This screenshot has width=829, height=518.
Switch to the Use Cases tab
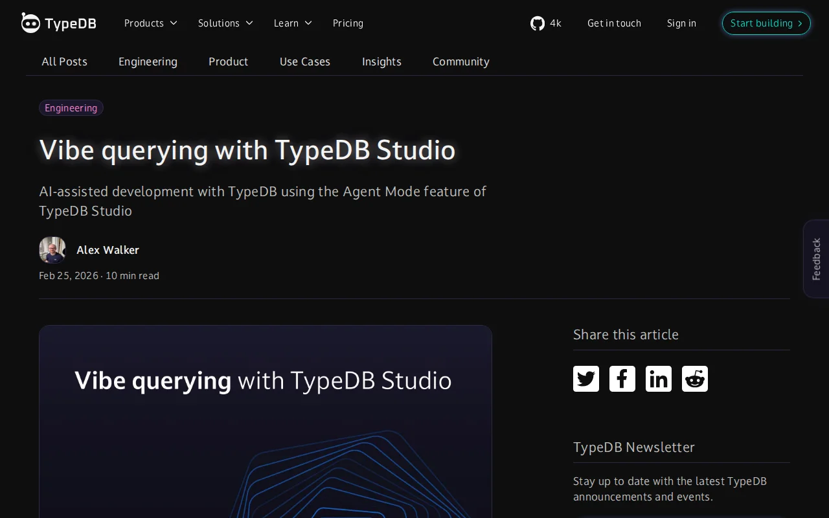click(x=305, y=62)
